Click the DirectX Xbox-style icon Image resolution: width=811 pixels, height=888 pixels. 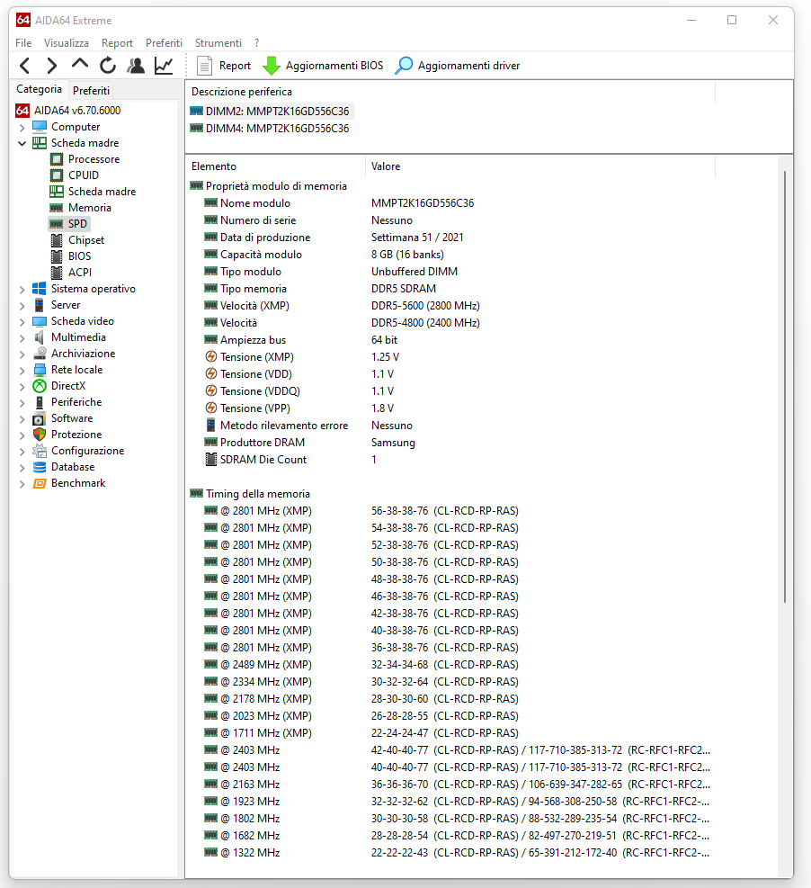click(40, 386)
